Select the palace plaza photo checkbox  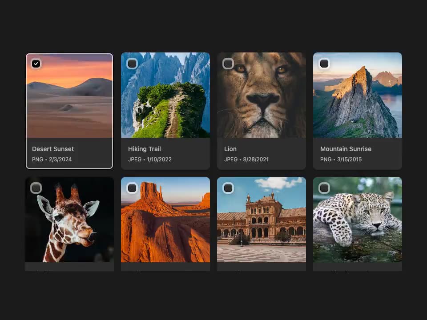[228, 188]
